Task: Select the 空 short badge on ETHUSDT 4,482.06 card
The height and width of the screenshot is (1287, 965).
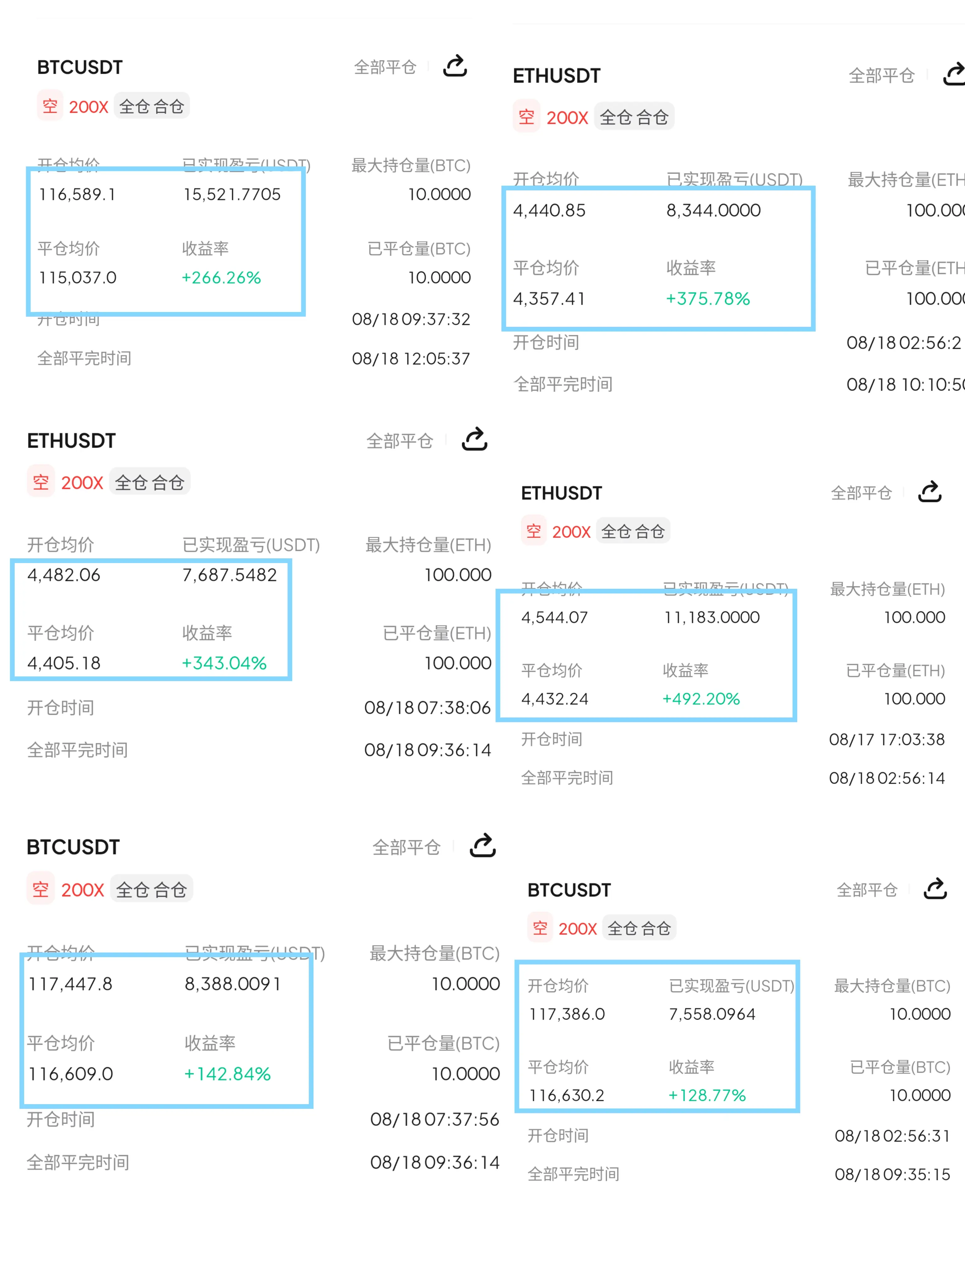Action: pos(41,482)
